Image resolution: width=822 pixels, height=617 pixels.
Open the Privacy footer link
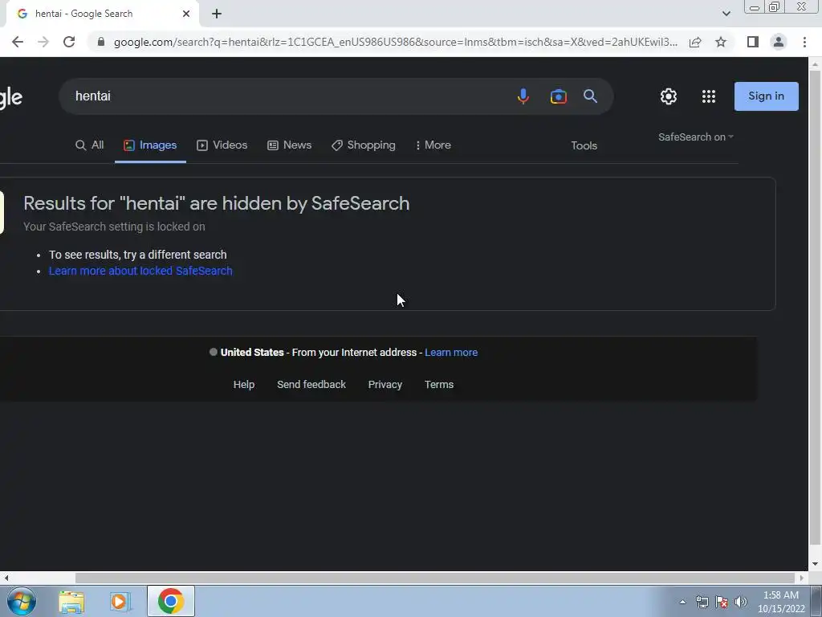(x=385, y=385)
